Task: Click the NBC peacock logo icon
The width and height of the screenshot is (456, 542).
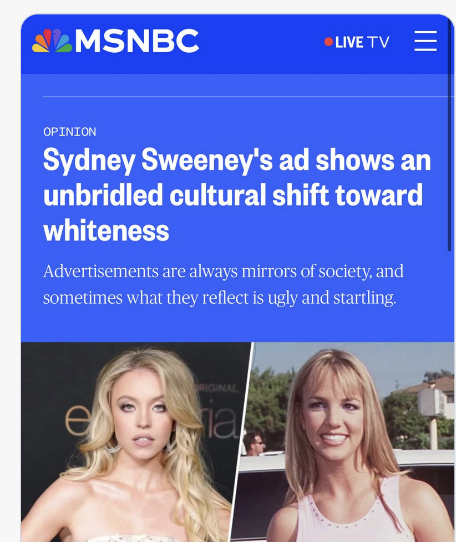Action: tap(52, 41)
